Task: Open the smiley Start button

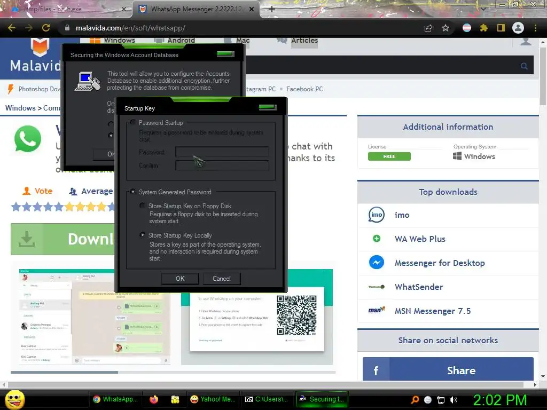Action: pyautogui.click(x=14, y=399)
